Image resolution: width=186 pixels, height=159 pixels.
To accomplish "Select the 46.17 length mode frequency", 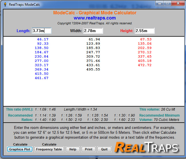I will point(43,40).
